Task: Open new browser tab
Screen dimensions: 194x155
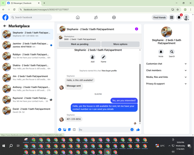Action: pyautogui.click(x=44, y=3)
